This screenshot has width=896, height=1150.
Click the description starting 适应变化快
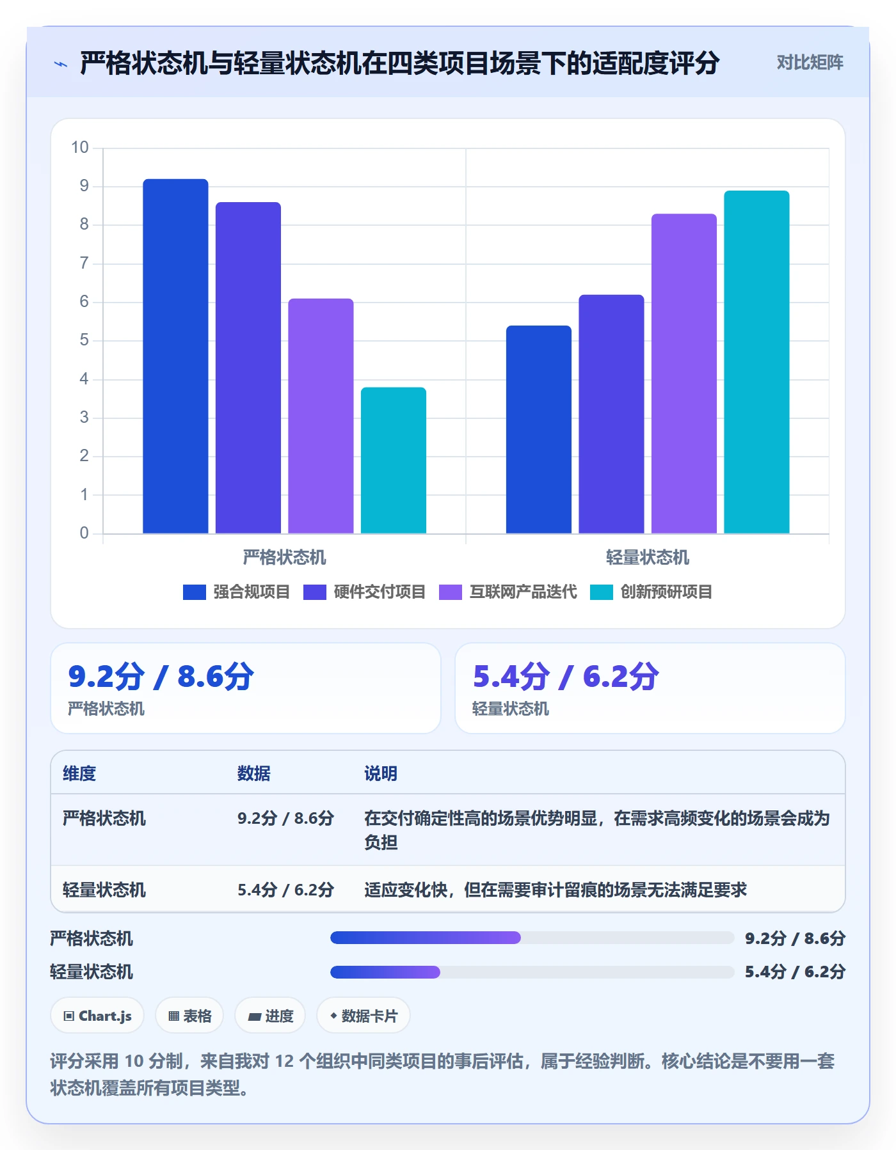pyautogui.click(x=556, y=890)
